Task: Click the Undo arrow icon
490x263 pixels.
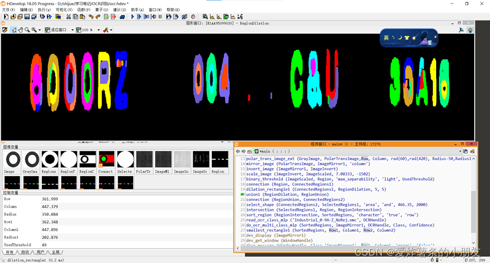Action: point(91,16)
